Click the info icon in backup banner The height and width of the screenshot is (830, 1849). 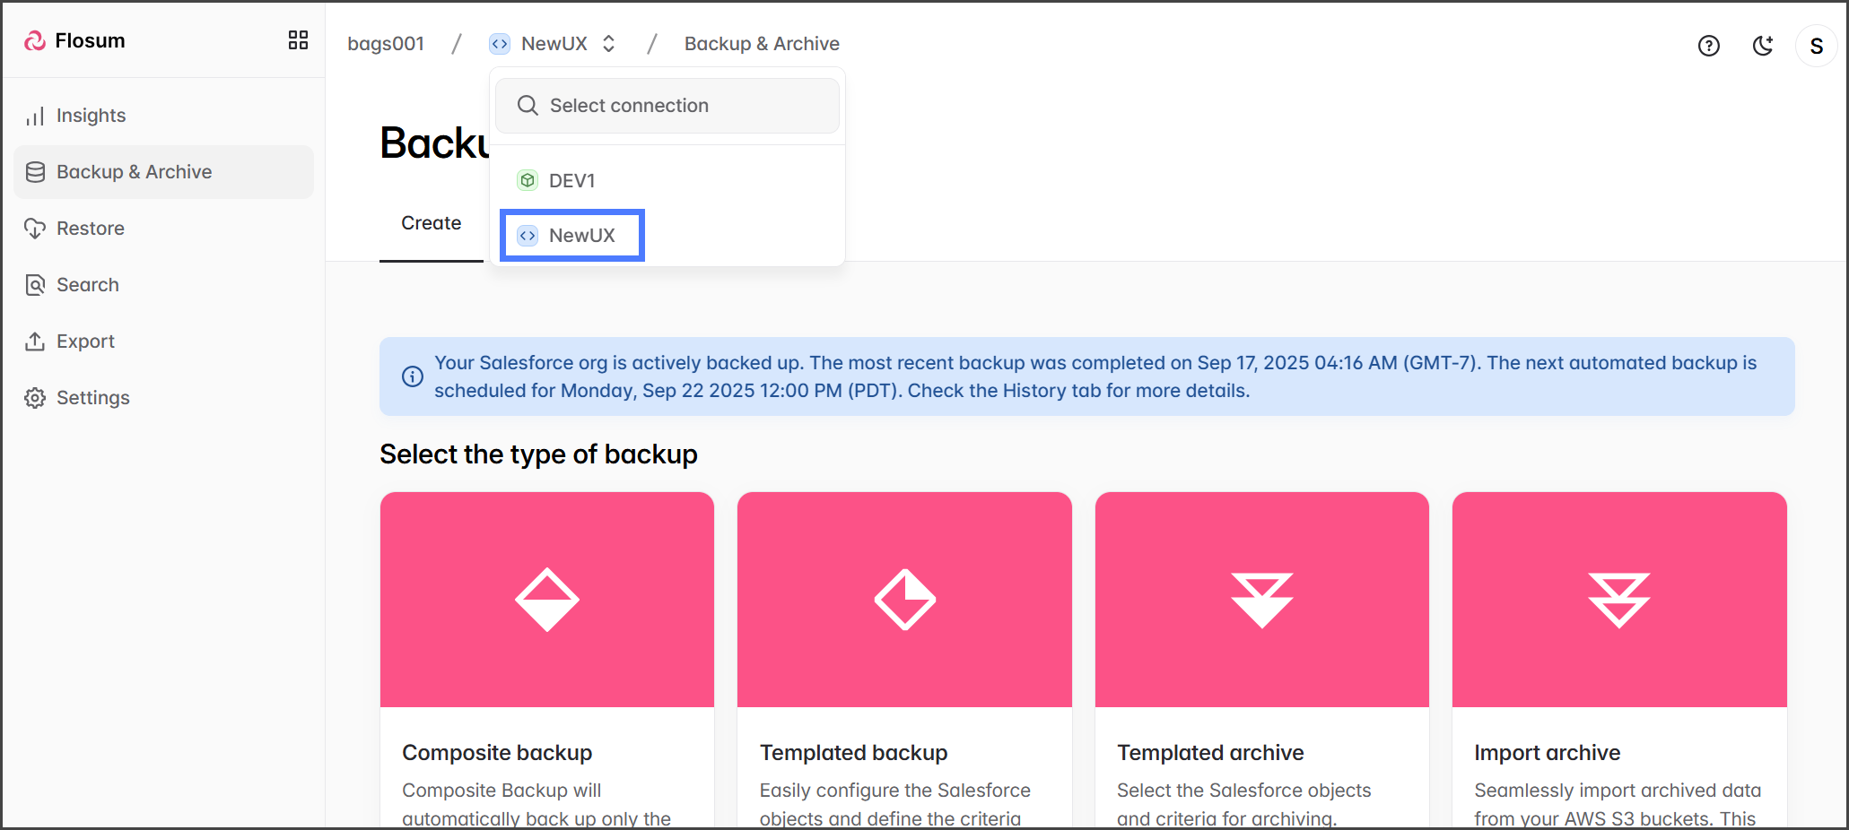coord(413,376)
